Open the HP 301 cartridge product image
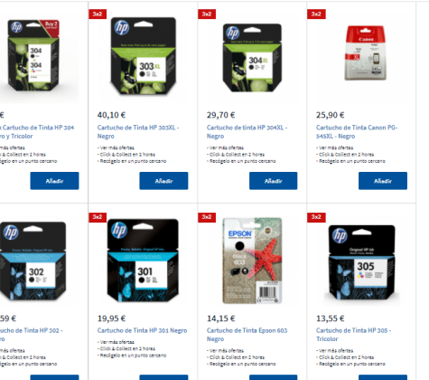 tap(143, 261)
